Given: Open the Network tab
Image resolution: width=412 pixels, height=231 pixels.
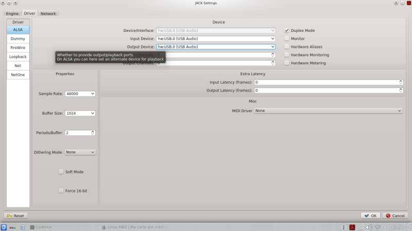Looking at the screenshot, I should tap(48, 14).
